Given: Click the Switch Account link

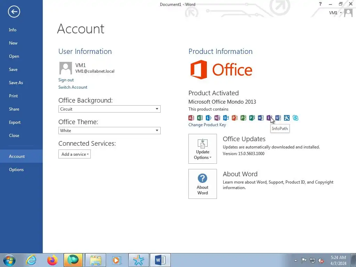Looking at the screenshot, I should (73, 87).
